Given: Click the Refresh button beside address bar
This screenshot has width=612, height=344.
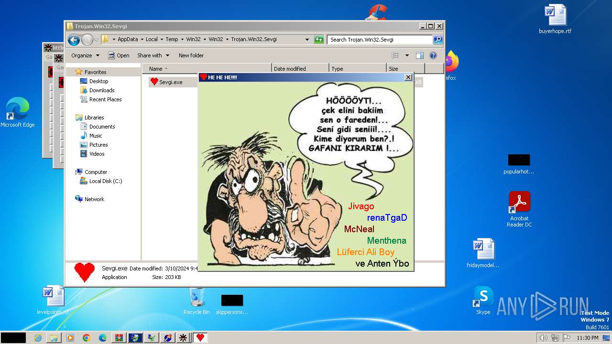Looking at the screenshot, I should [319, 40].
